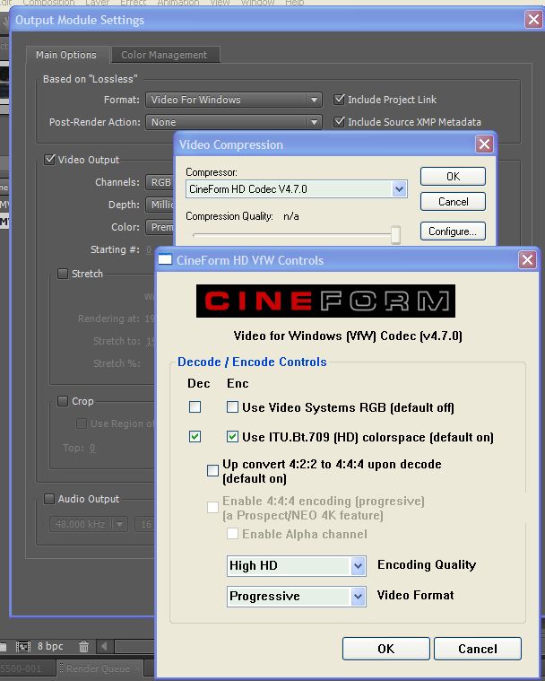545x681 pixels.
Task: Open the Post-Render Action dropdown
Action: click(234, 122)
